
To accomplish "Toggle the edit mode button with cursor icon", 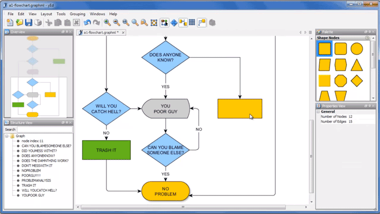I will point(164,22).
